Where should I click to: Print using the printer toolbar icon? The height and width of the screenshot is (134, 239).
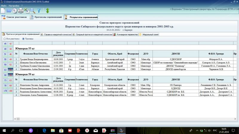pyautogui.click(x=21, y=10)
